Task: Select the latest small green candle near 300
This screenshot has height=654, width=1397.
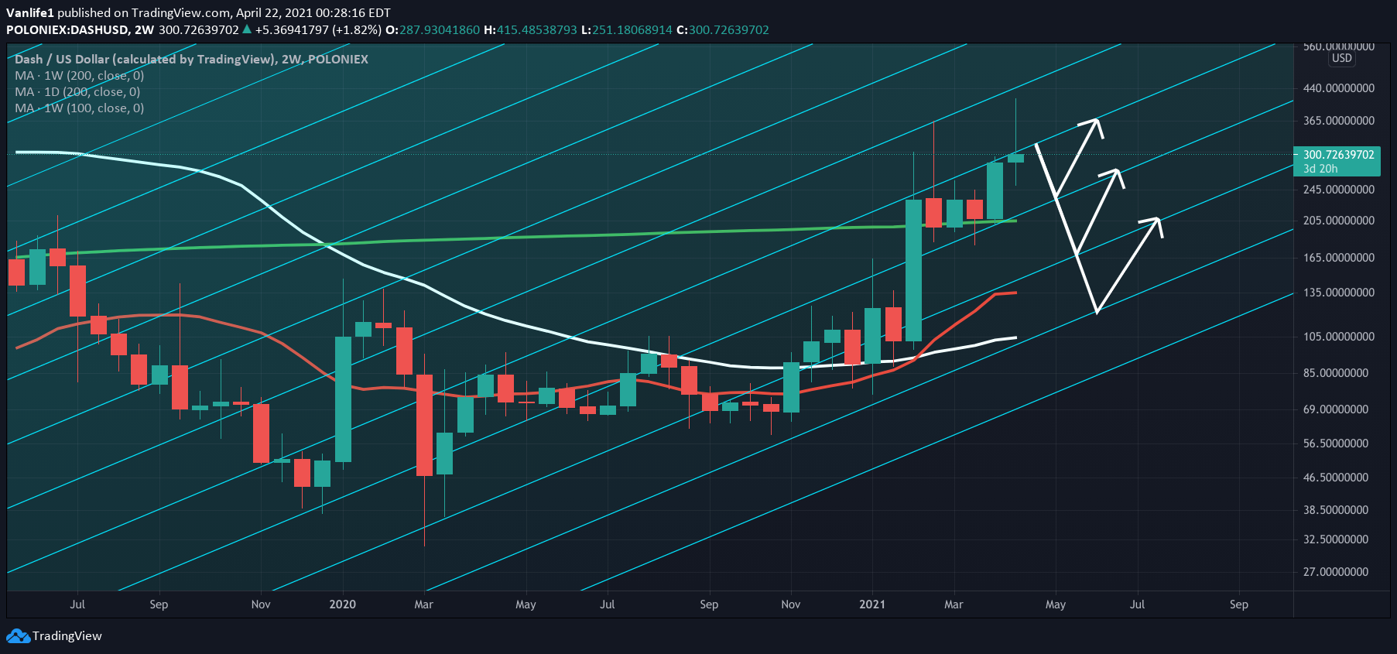Action: click(1015, 158)
